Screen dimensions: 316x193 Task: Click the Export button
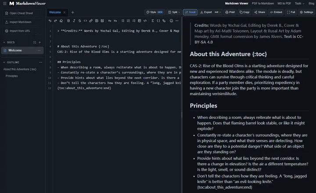[x=206, y=12]
